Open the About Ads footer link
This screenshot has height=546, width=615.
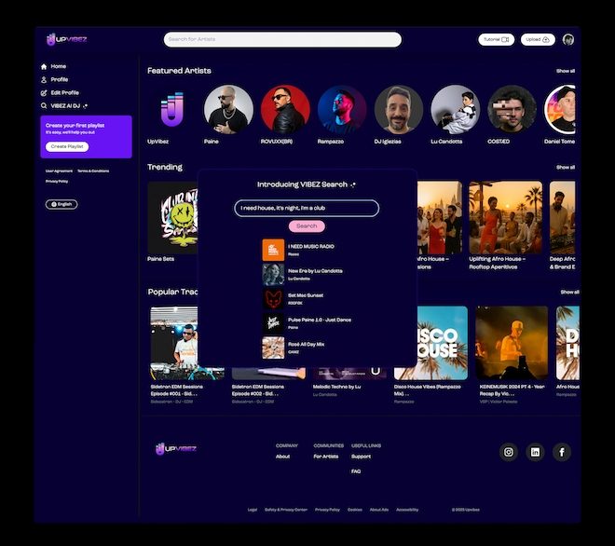tap(379, 510)
